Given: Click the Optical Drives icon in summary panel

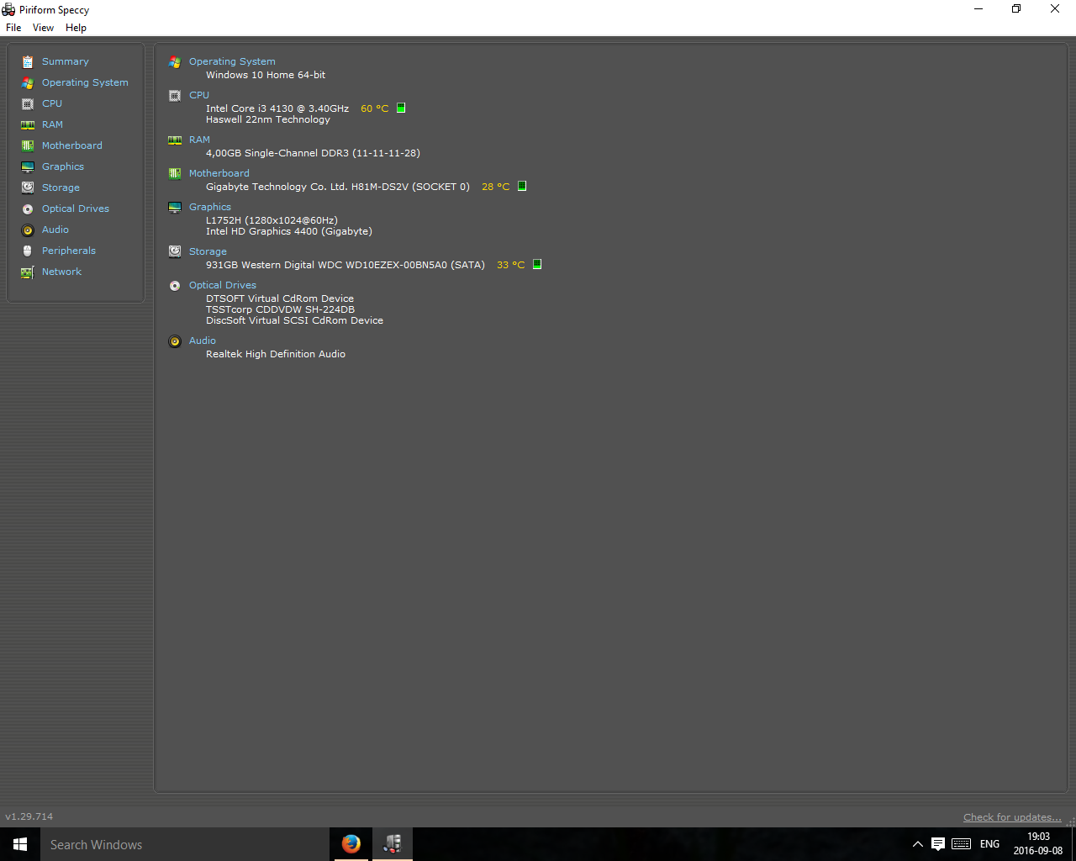Looking at the screenshot, I should tap(175, 285).
